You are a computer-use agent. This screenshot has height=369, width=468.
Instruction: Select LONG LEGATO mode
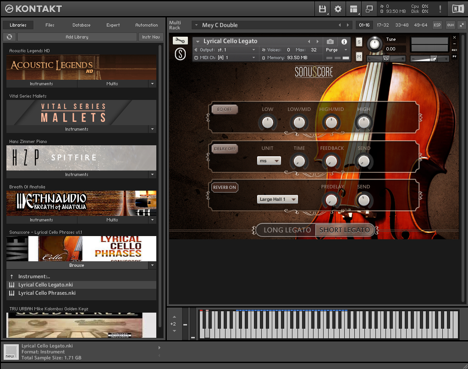(287, 230)
